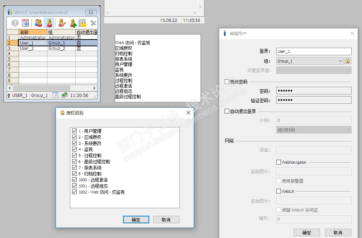Image resolution: width=362 pixels, height=238 pixels.
Task: Uncheck 5 - 过程控制 authorization
Action: [x=74, y=155]
